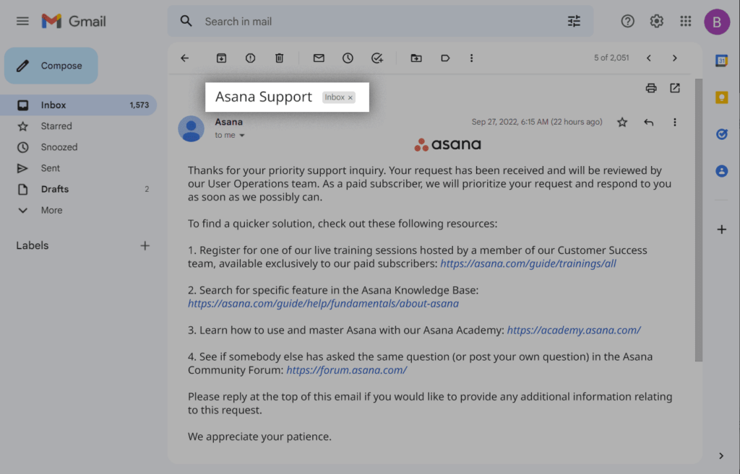
Task: Print the email using the printer icon
Action: click(x=651, y=87)
